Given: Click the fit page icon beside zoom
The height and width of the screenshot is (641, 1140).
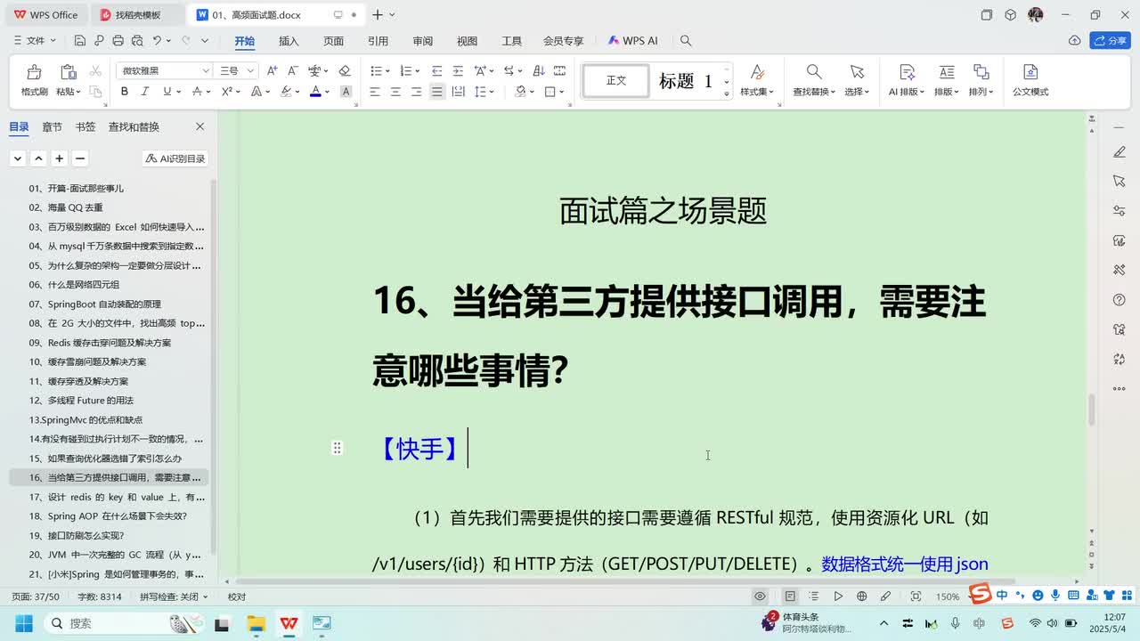Looking at the screenshot, I should point(916,596).
